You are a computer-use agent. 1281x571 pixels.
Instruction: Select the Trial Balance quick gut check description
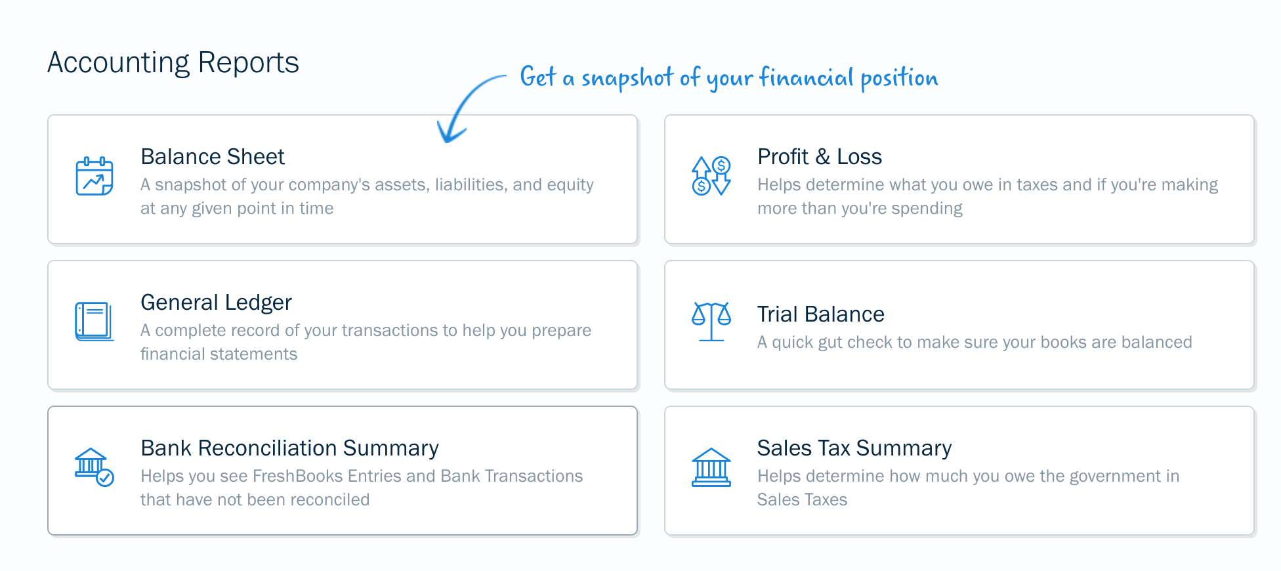tap(975, 342)
